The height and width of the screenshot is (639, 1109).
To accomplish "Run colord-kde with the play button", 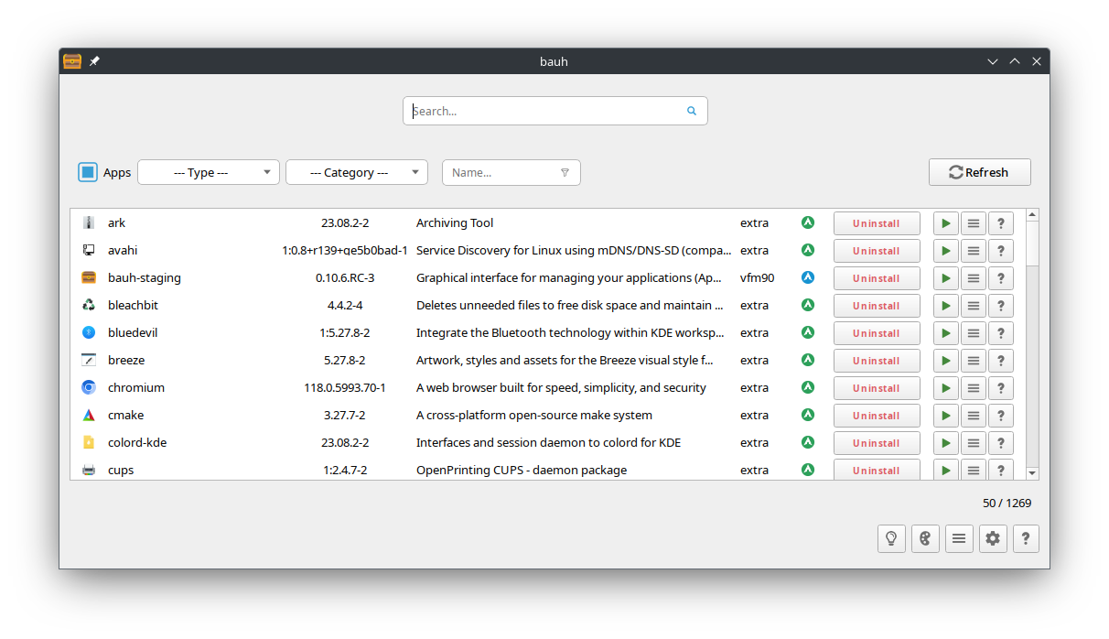I will [946, 443].
